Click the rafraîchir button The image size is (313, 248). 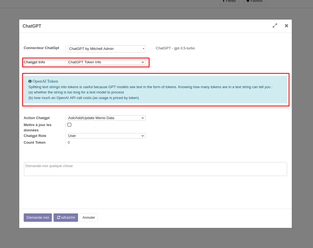[x=66, y=217]
